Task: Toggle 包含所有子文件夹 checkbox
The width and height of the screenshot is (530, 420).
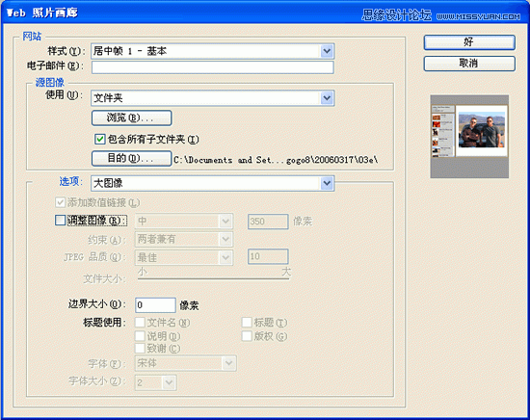Action: [x=99, y=139]
